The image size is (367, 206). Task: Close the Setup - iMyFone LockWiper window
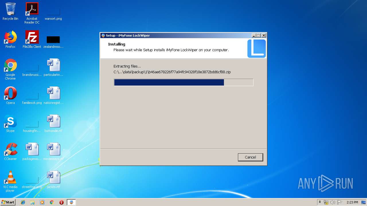tap(264, 35)
